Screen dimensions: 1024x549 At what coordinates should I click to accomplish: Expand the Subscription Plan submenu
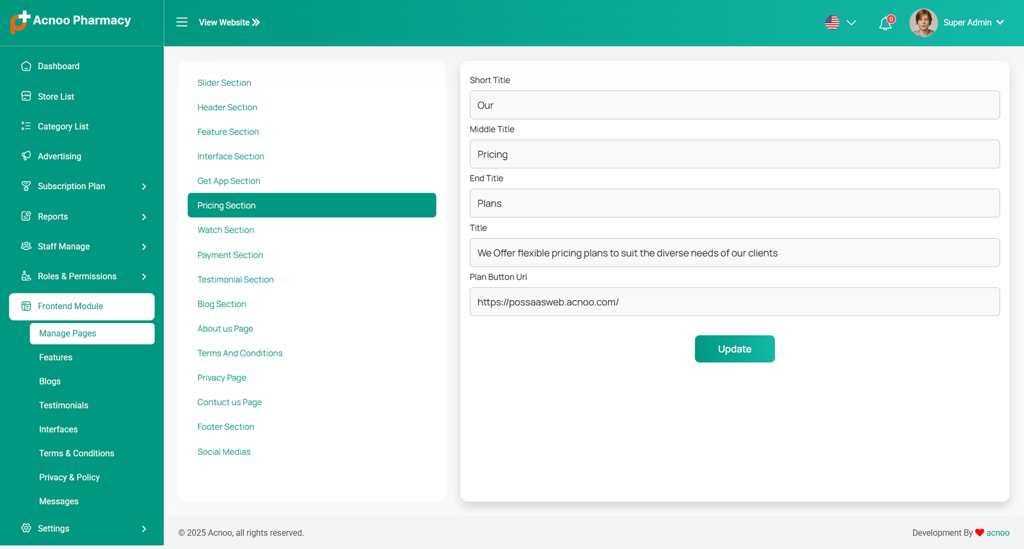pos(144,186)
